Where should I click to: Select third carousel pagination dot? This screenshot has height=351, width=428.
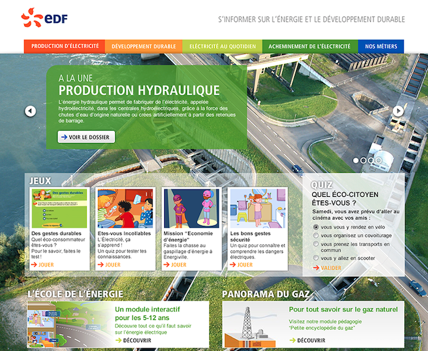point(371,160)
